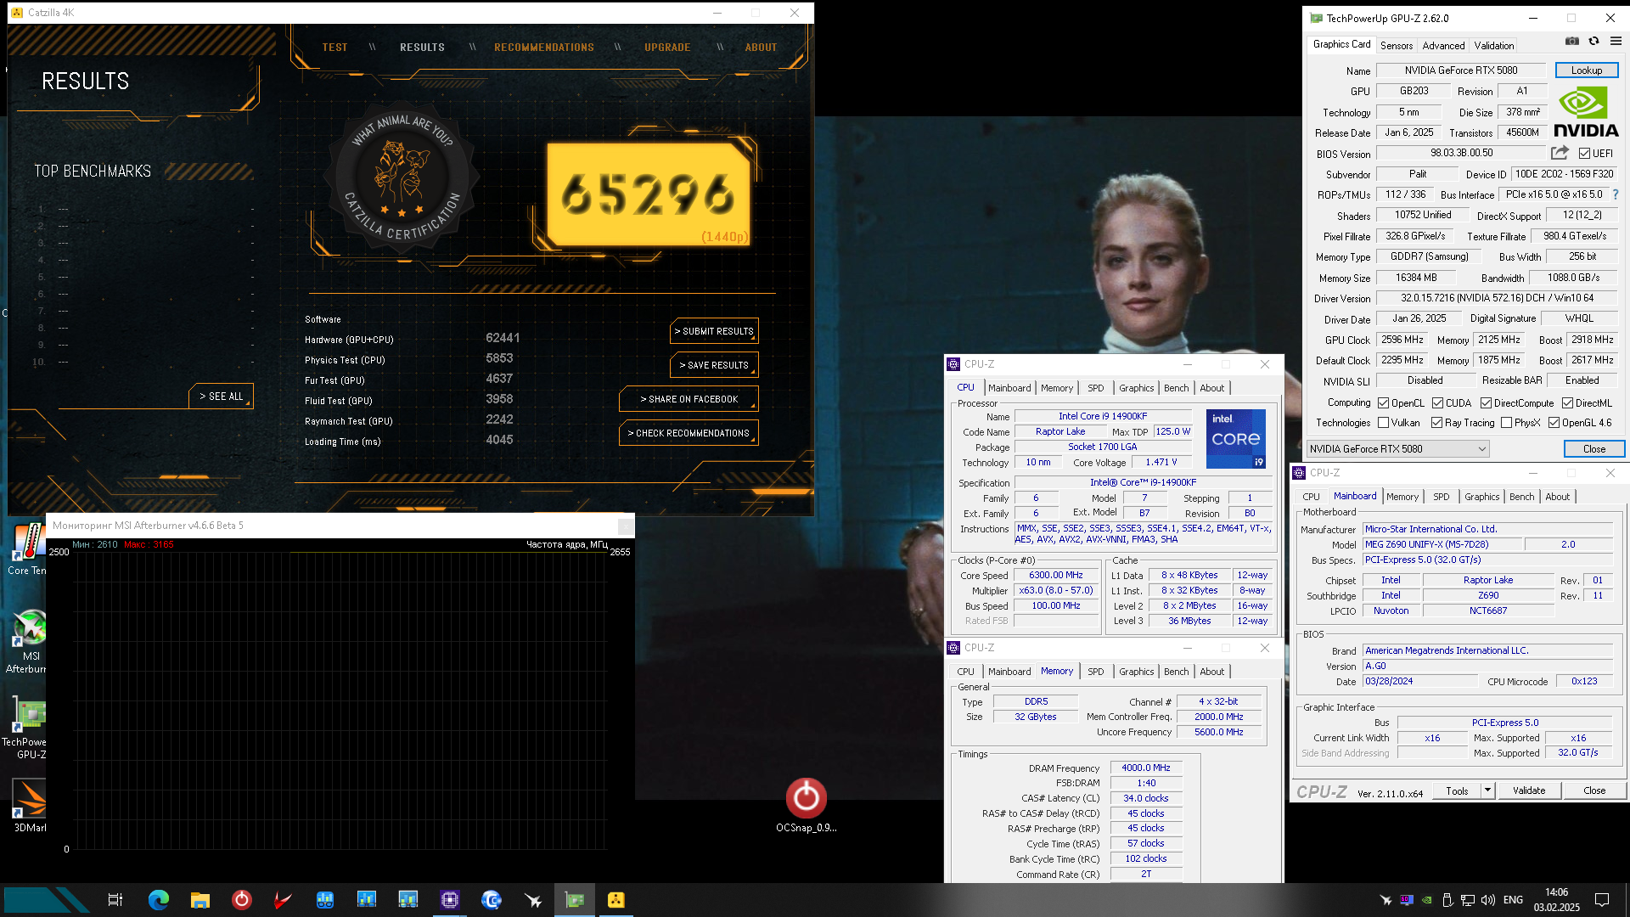This screenshot has height=917, width=1630.
Task: Click red power icon on taskbar
Action: click(x=241, y=900)
